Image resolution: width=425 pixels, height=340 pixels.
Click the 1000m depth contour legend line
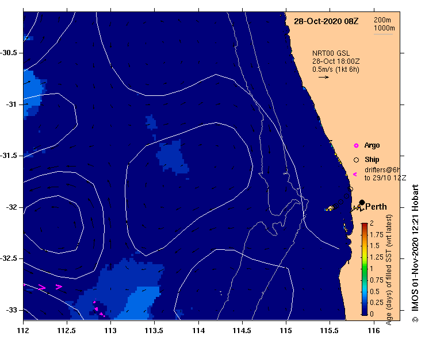pyautogui.click(x=384, y=34)
